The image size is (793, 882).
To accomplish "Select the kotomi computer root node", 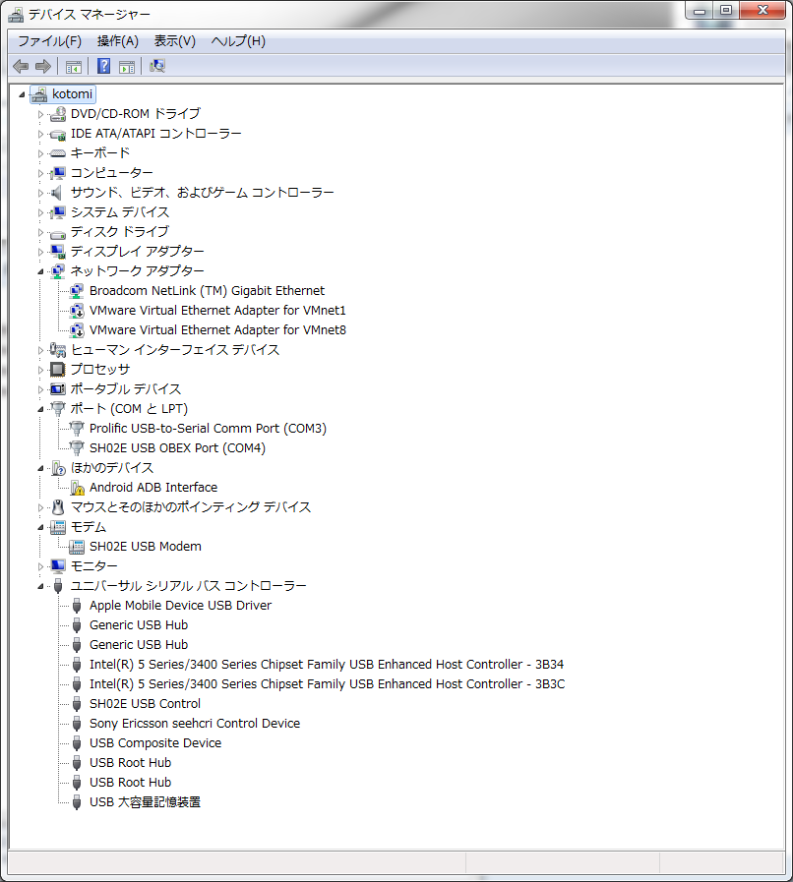I will pyautogui.click(x=73, y=94).
